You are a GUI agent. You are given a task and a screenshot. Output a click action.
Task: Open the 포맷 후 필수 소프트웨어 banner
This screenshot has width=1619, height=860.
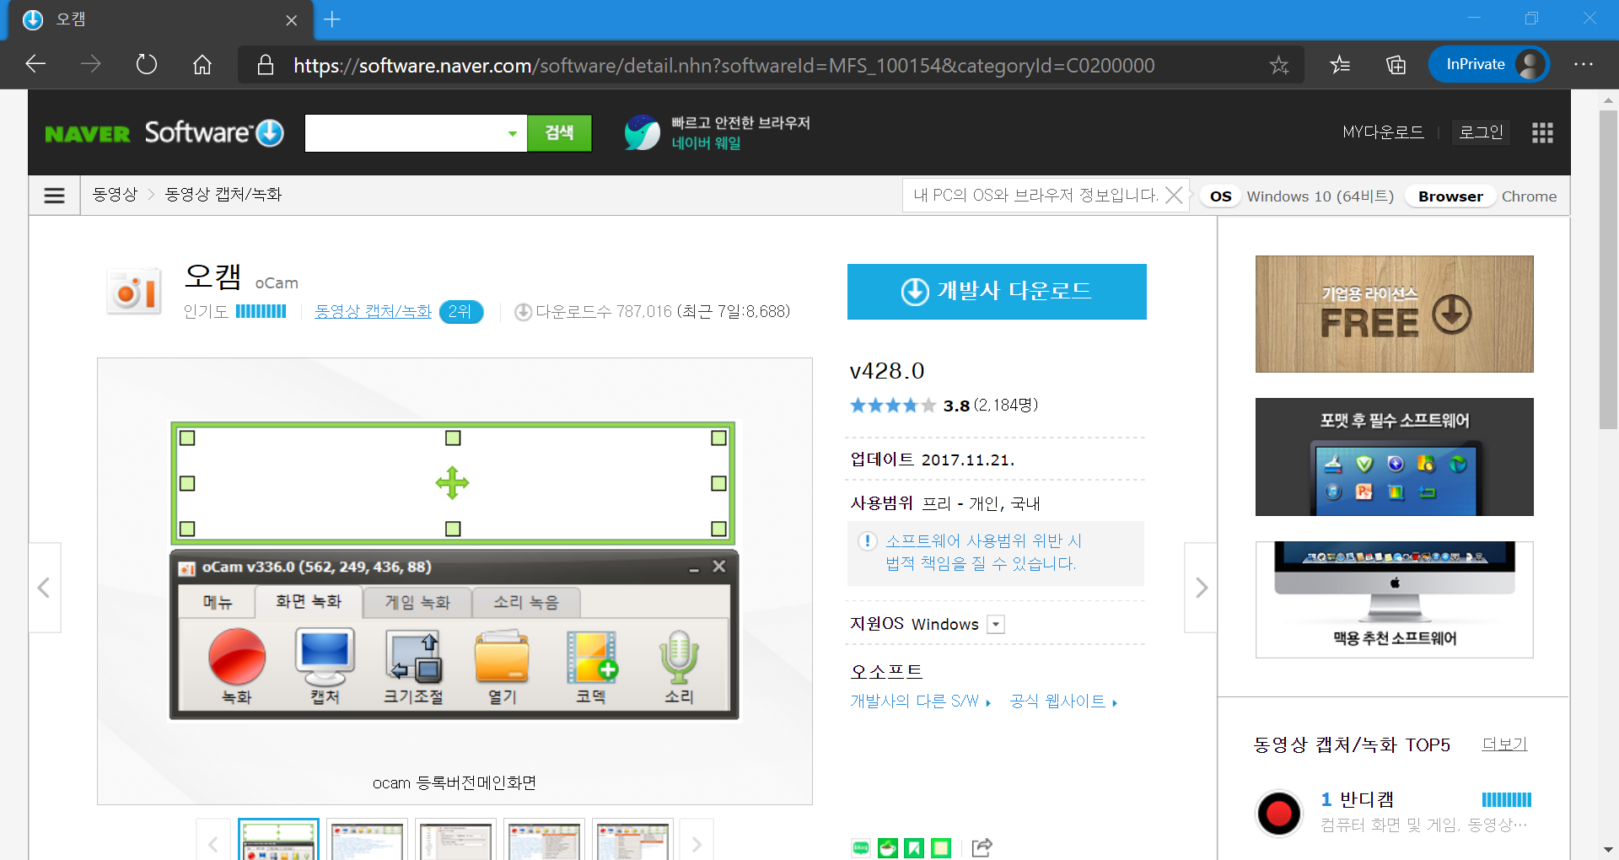1395,457
